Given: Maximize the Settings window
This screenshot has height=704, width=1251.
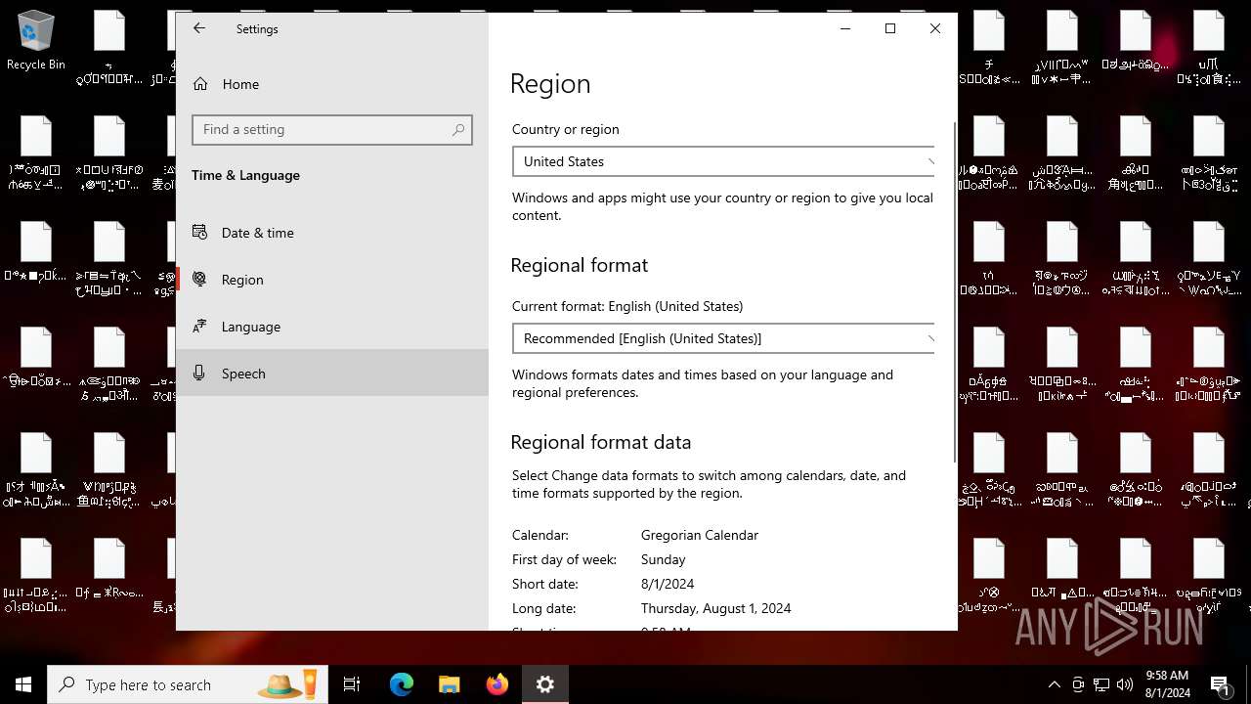Looking at the screenshot, I should click(890, 28).
